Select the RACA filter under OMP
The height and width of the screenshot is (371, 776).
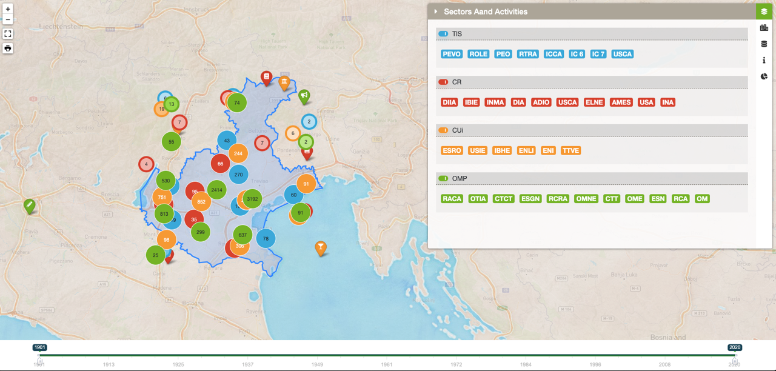click(x=452, y=198)
